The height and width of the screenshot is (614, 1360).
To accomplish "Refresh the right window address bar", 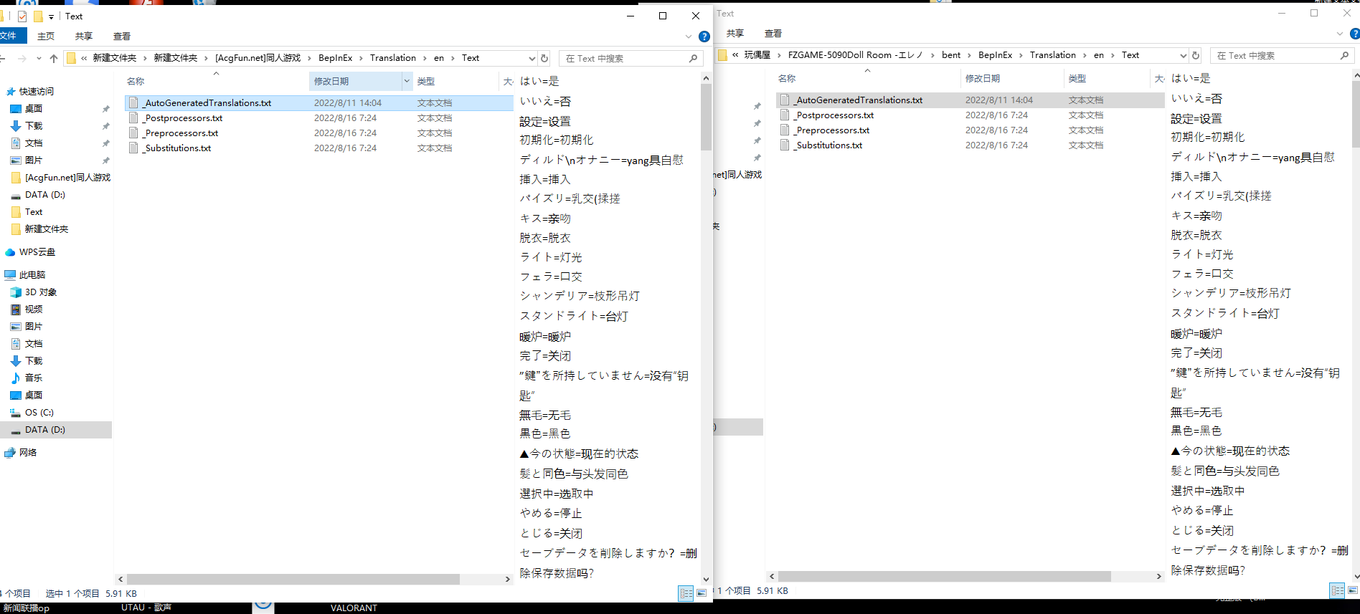I will 1196,56.
